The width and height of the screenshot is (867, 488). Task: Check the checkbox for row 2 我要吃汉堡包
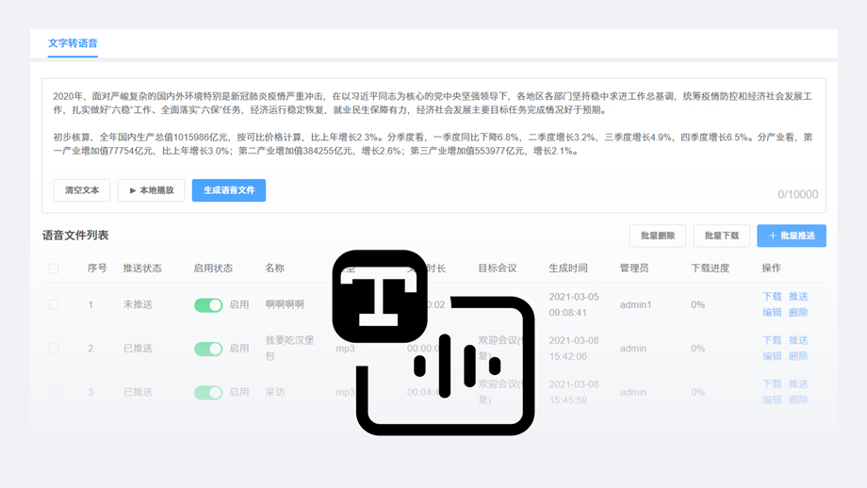54,349
